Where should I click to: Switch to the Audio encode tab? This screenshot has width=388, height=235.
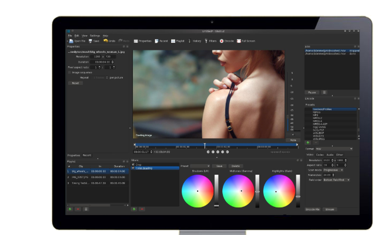pyautogui.click(x=330, y=155)
